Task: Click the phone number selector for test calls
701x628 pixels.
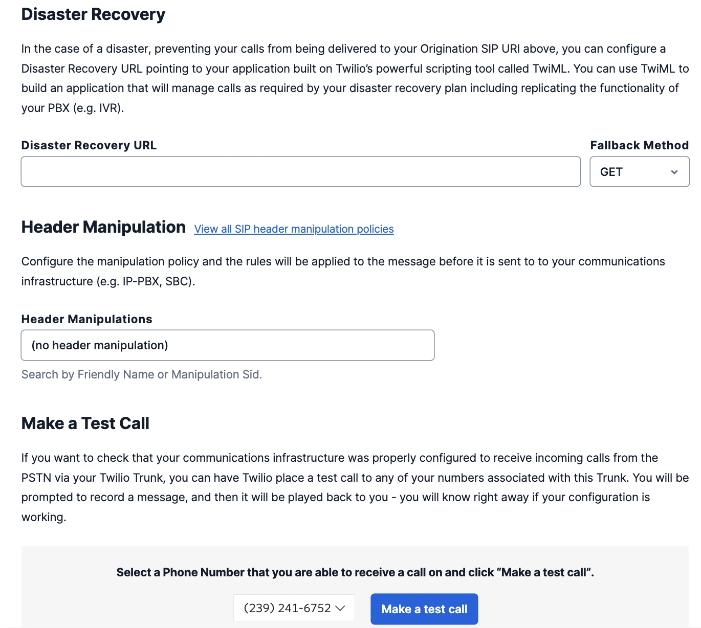Action: point(294,609)
